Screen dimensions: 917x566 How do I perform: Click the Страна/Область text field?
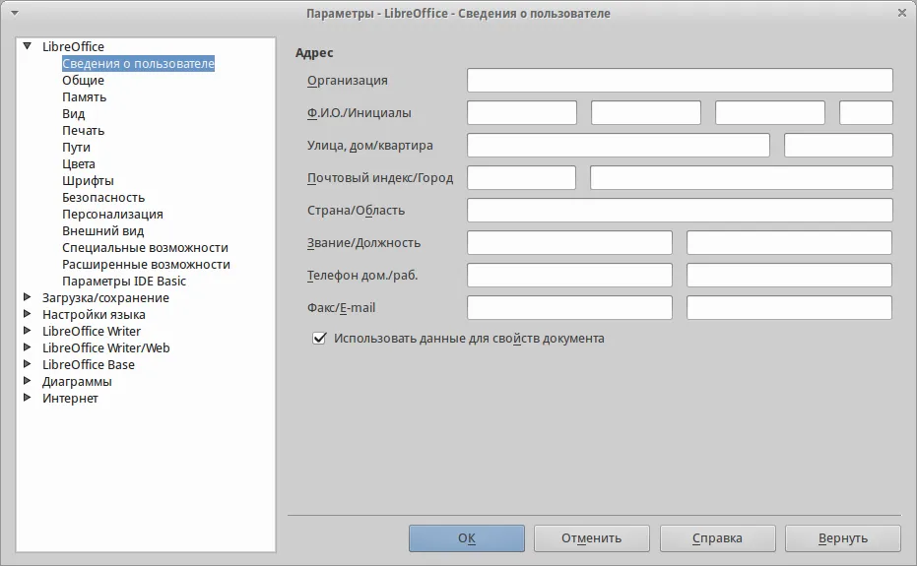tap(680, 210)
